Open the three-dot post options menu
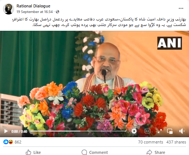Viewport: 189px width, 155px height. (x=181, y=9)
